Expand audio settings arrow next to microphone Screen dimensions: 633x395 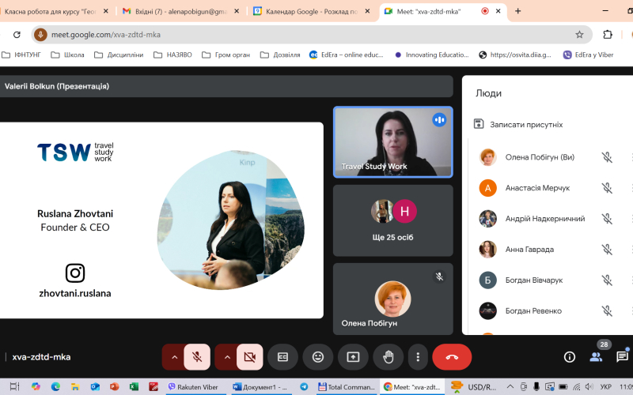174,357
